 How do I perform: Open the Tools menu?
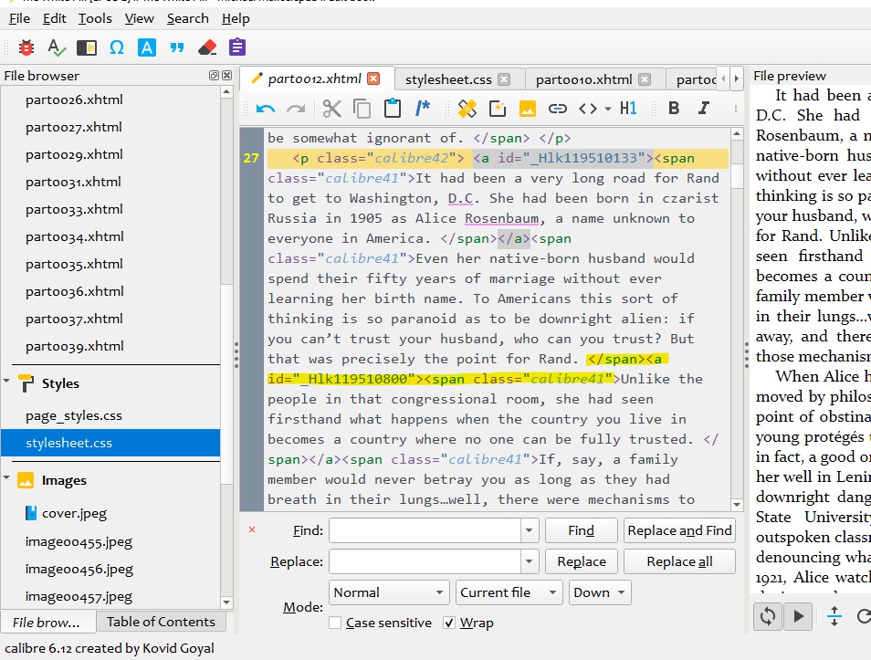click(95, 18)
